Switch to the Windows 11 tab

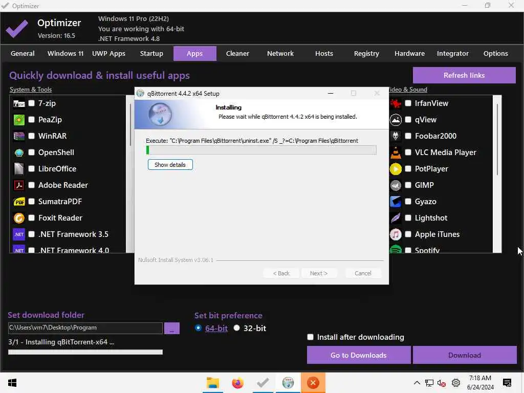tap(65, 53)
